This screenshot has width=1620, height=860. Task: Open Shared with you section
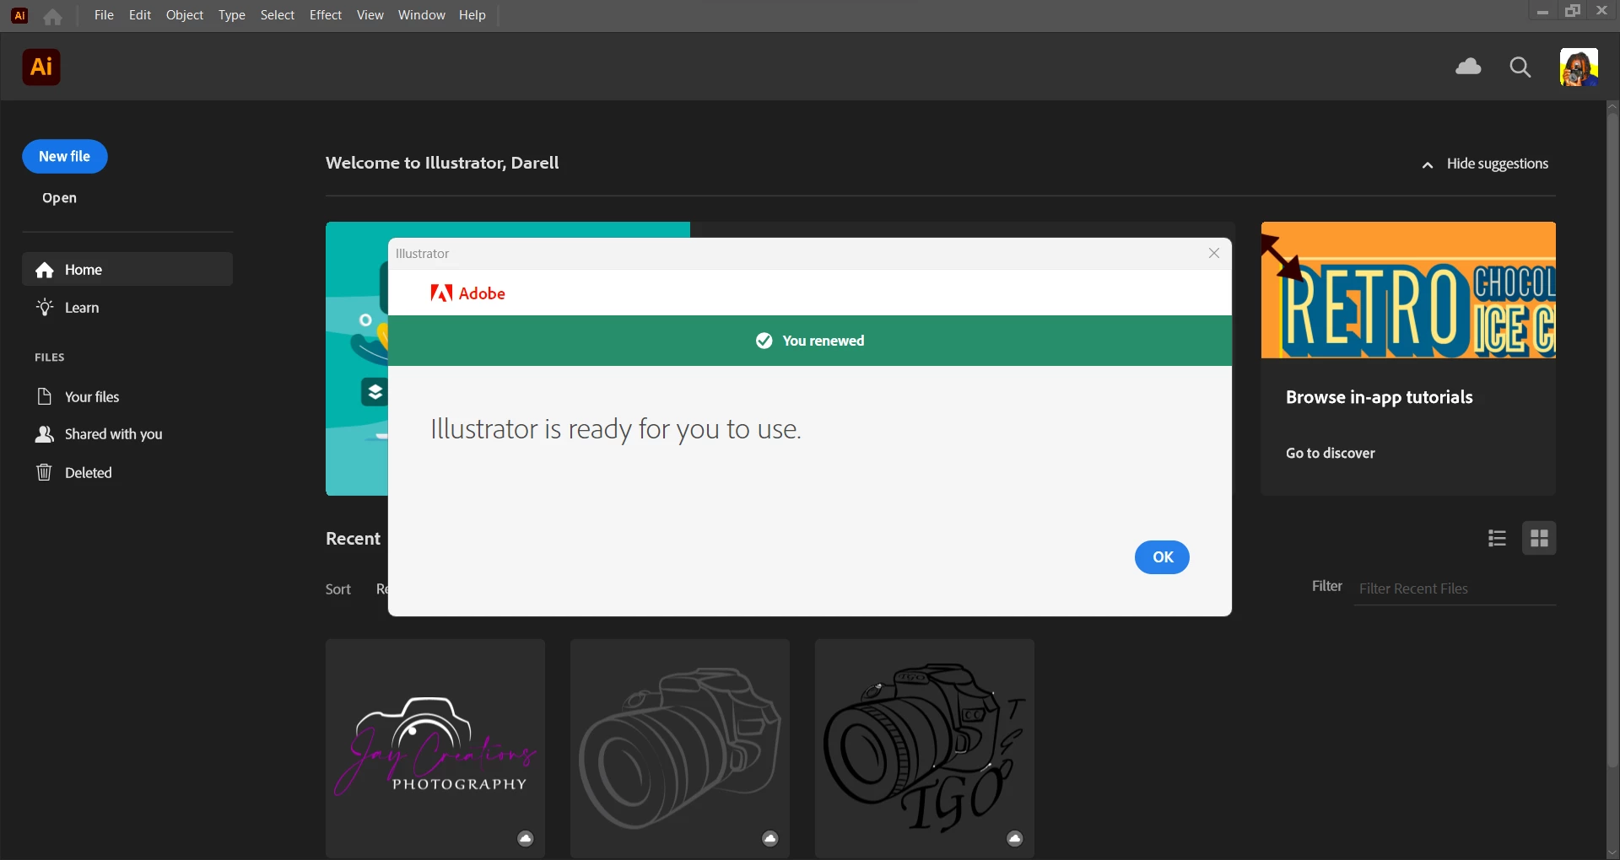[127, 434]
